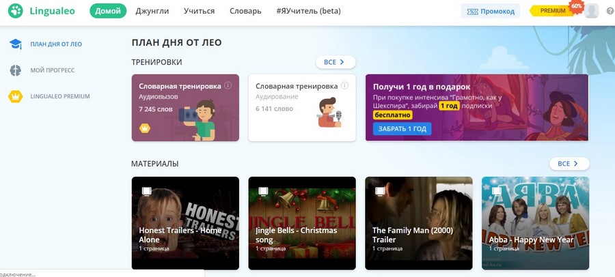This screenshot has height=277, width=615.
Task: Click the Lingualeo paw logo icon
Action: (x=15, y=11)
